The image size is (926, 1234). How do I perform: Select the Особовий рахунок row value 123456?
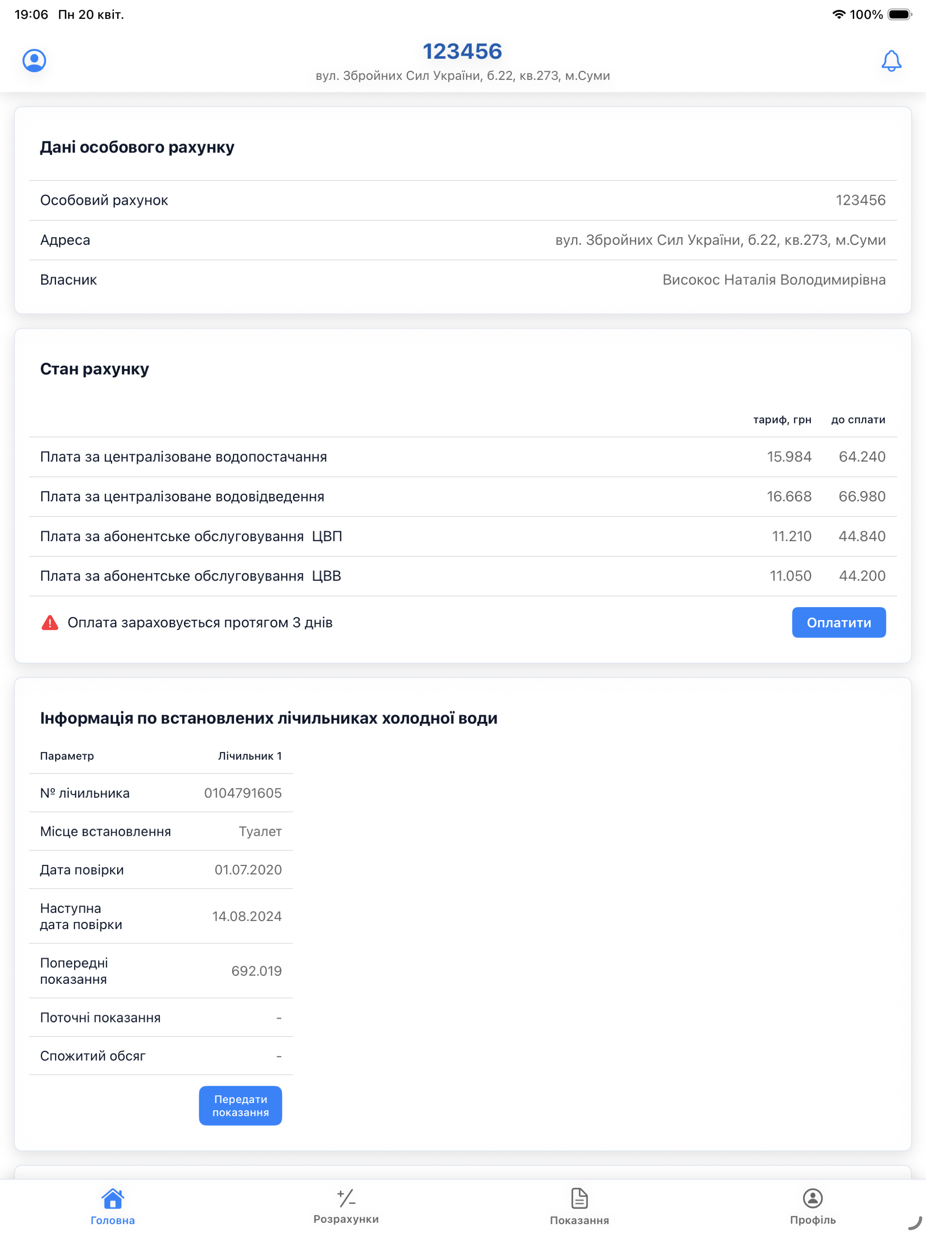tap(860, 200)
